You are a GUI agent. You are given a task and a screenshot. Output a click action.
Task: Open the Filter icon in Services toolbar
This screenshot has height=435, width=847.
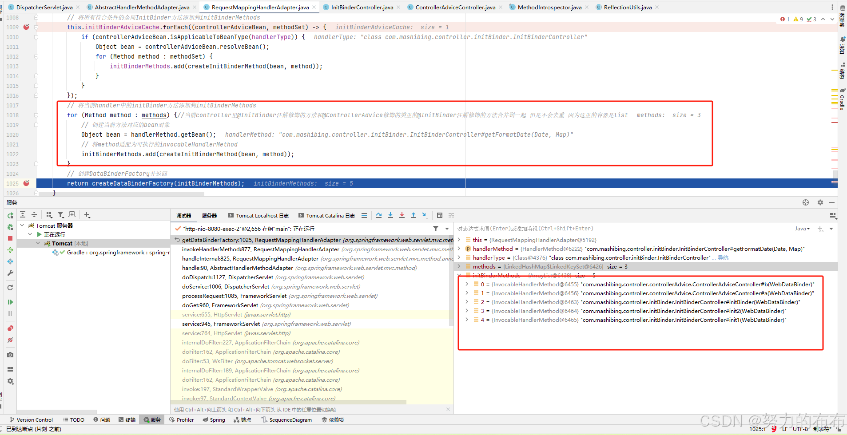coord(61,214)
